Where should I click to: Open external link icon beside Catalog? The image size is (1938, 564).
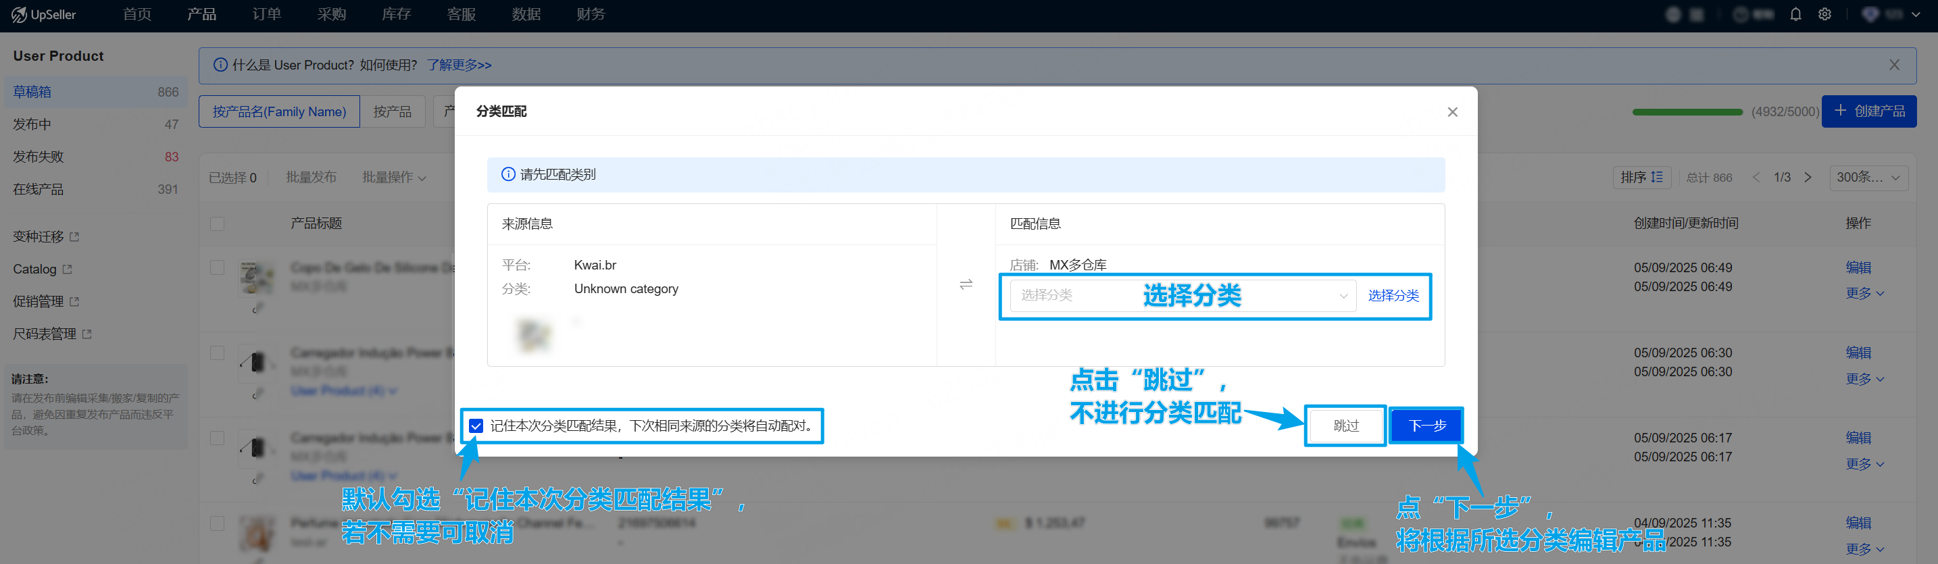67,270
